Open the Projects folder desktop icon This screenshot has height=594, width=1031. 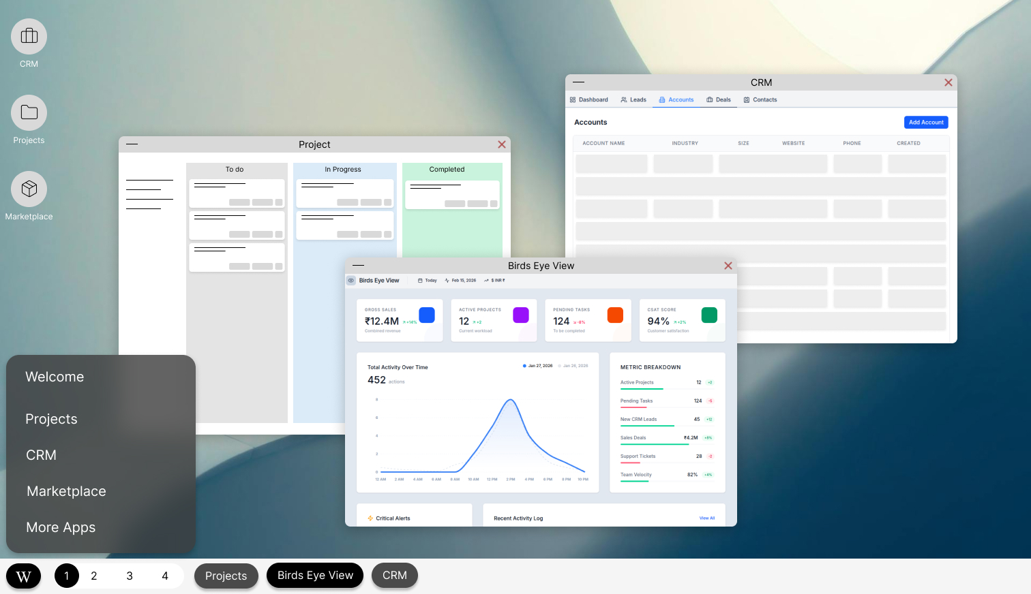click(x=29, y=113)
